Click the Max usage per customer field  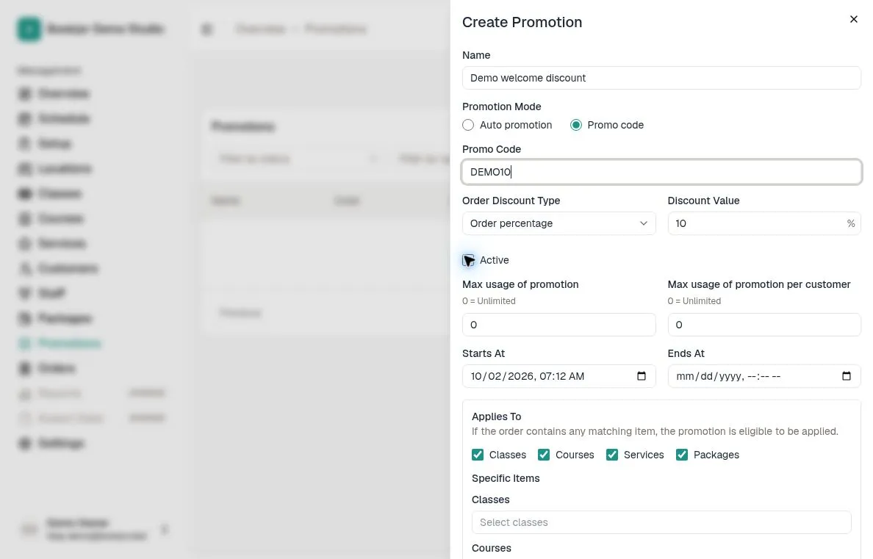(x=764, y=325)
